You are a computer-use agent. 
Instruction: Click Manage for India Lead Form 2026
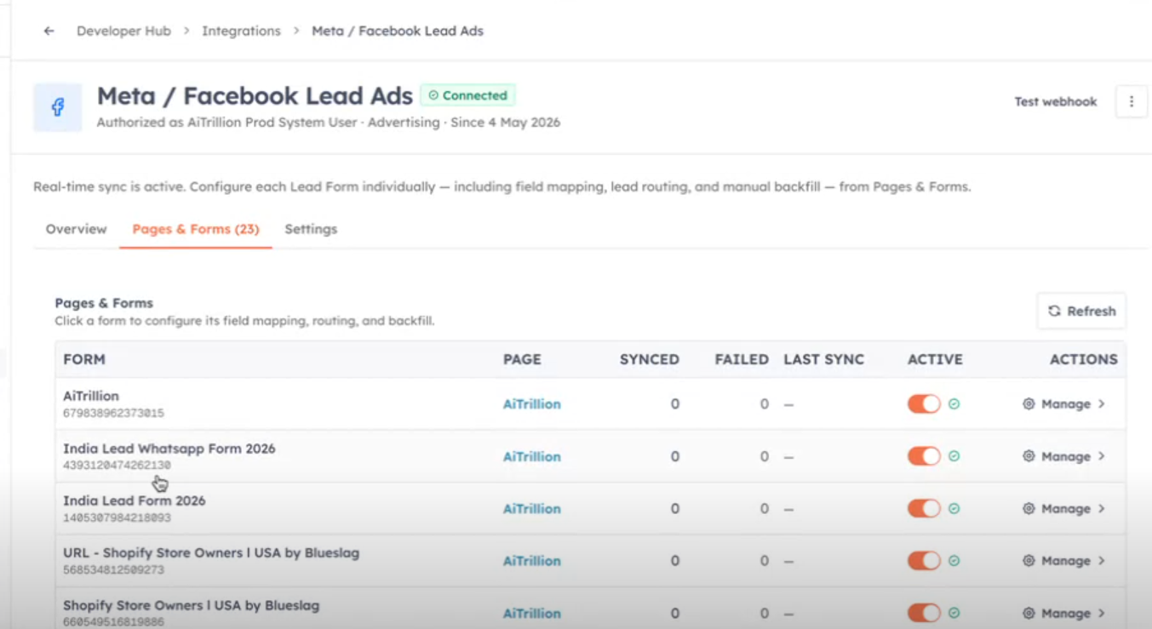[x=1066, y=509]
